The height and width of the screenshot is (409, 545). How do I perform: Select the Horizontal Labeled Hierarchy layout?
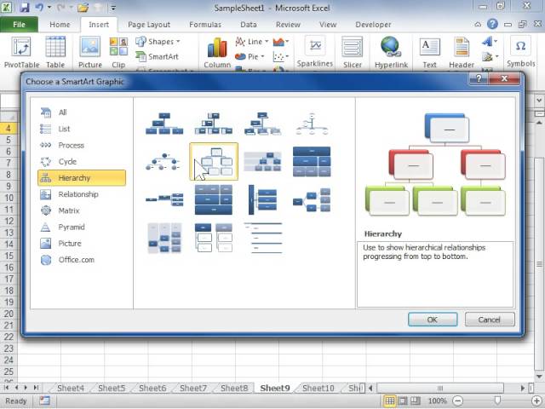[164, 238]
